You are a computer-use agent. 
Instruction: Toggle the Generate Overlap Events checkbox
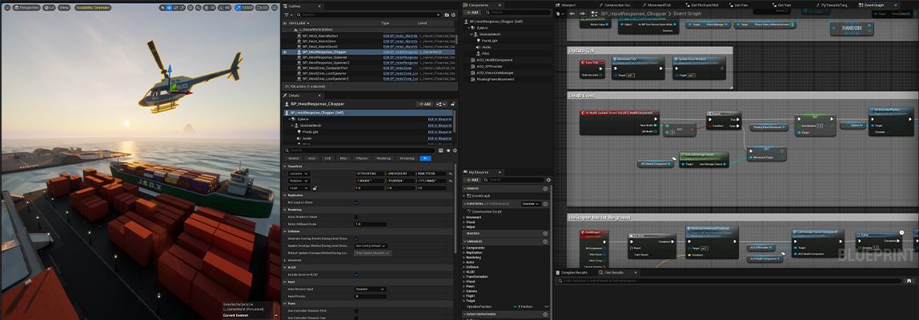[x=355, y=238]
